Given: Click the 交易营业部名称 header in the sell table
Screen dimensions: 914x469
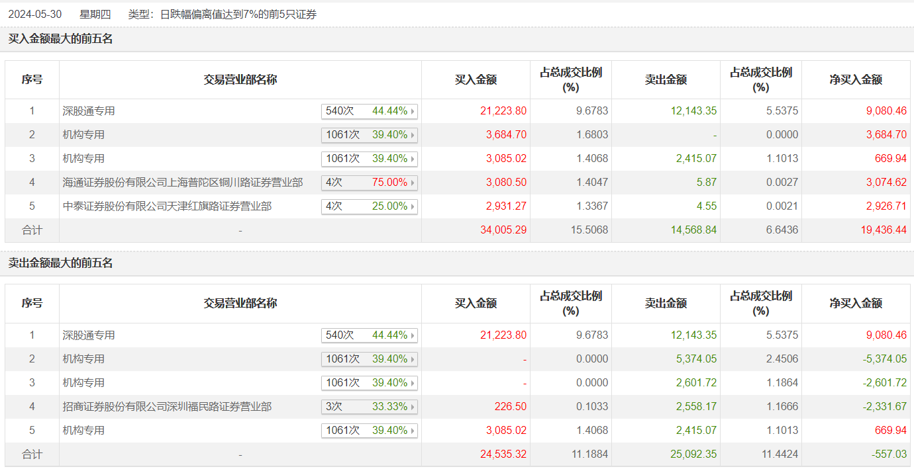Looking at the screenshot, I should 240,304.
